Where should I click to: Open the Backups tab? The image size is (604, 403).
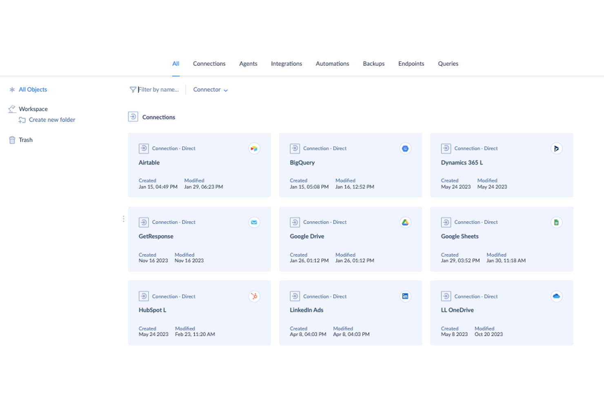373,64
